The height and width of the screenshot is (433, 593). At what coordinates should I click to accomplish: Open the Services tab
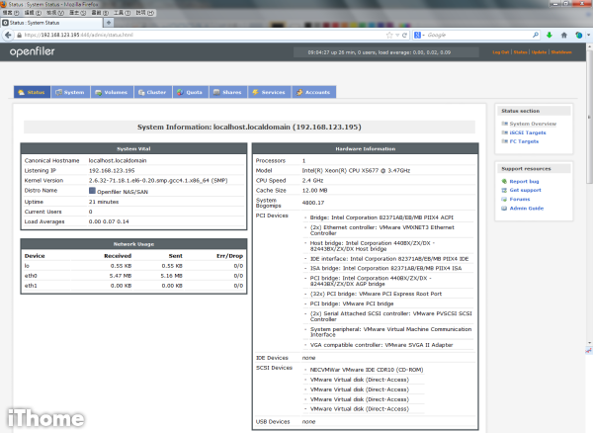pyautogui.click(x=268, y=92)
